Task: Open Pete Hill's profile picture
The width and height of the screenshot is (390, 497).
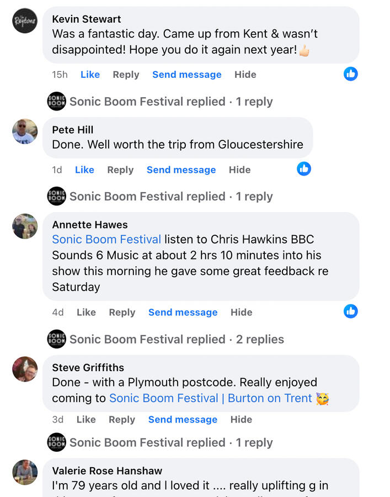Action: pyautogui.click(x=25, y=131)
